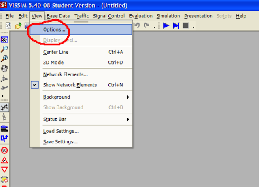Screen dimensions: 259x187
Task: Select the red yield triangle priority tool
Action: 5,170
